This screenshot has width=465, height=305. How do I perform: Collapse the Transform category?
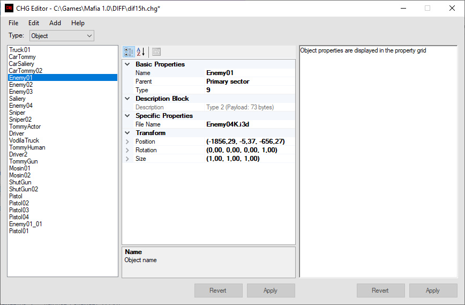127,133
